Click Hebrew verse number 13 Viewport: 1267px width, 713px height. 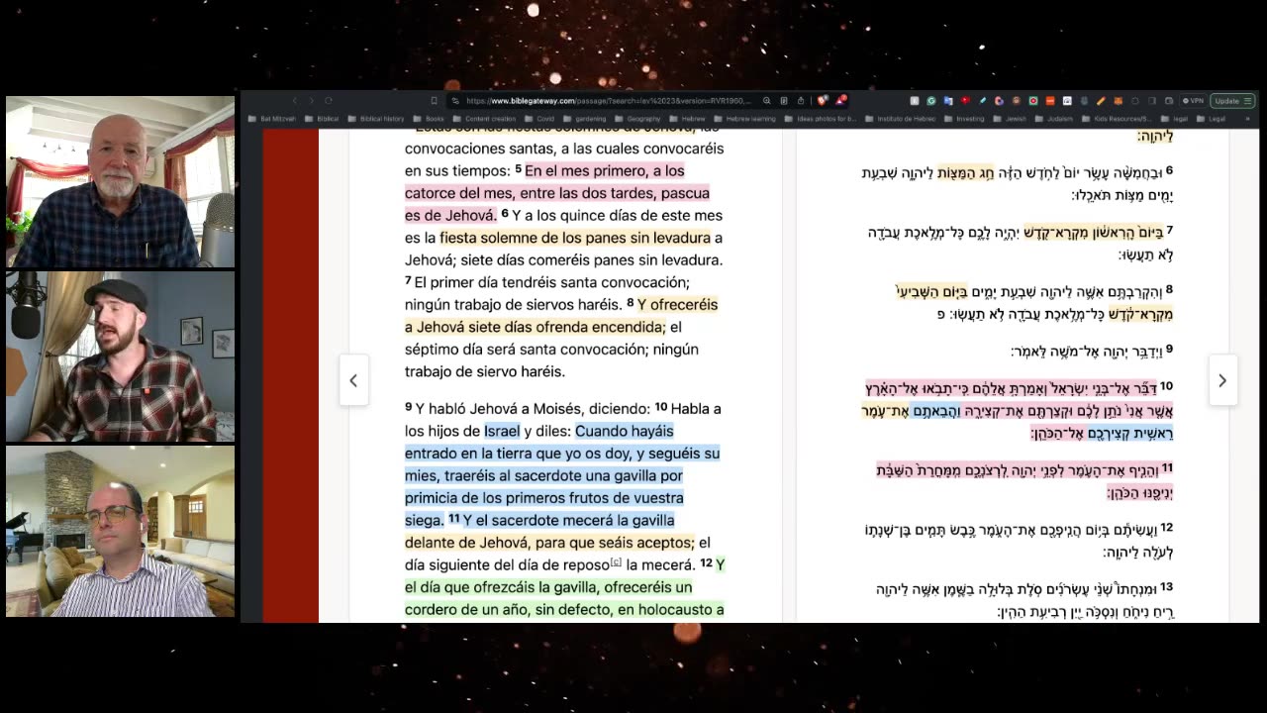click(x=1166, y=587)
